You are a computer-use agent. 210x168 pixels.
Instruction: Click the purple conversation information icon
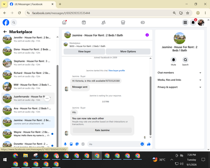147,35
